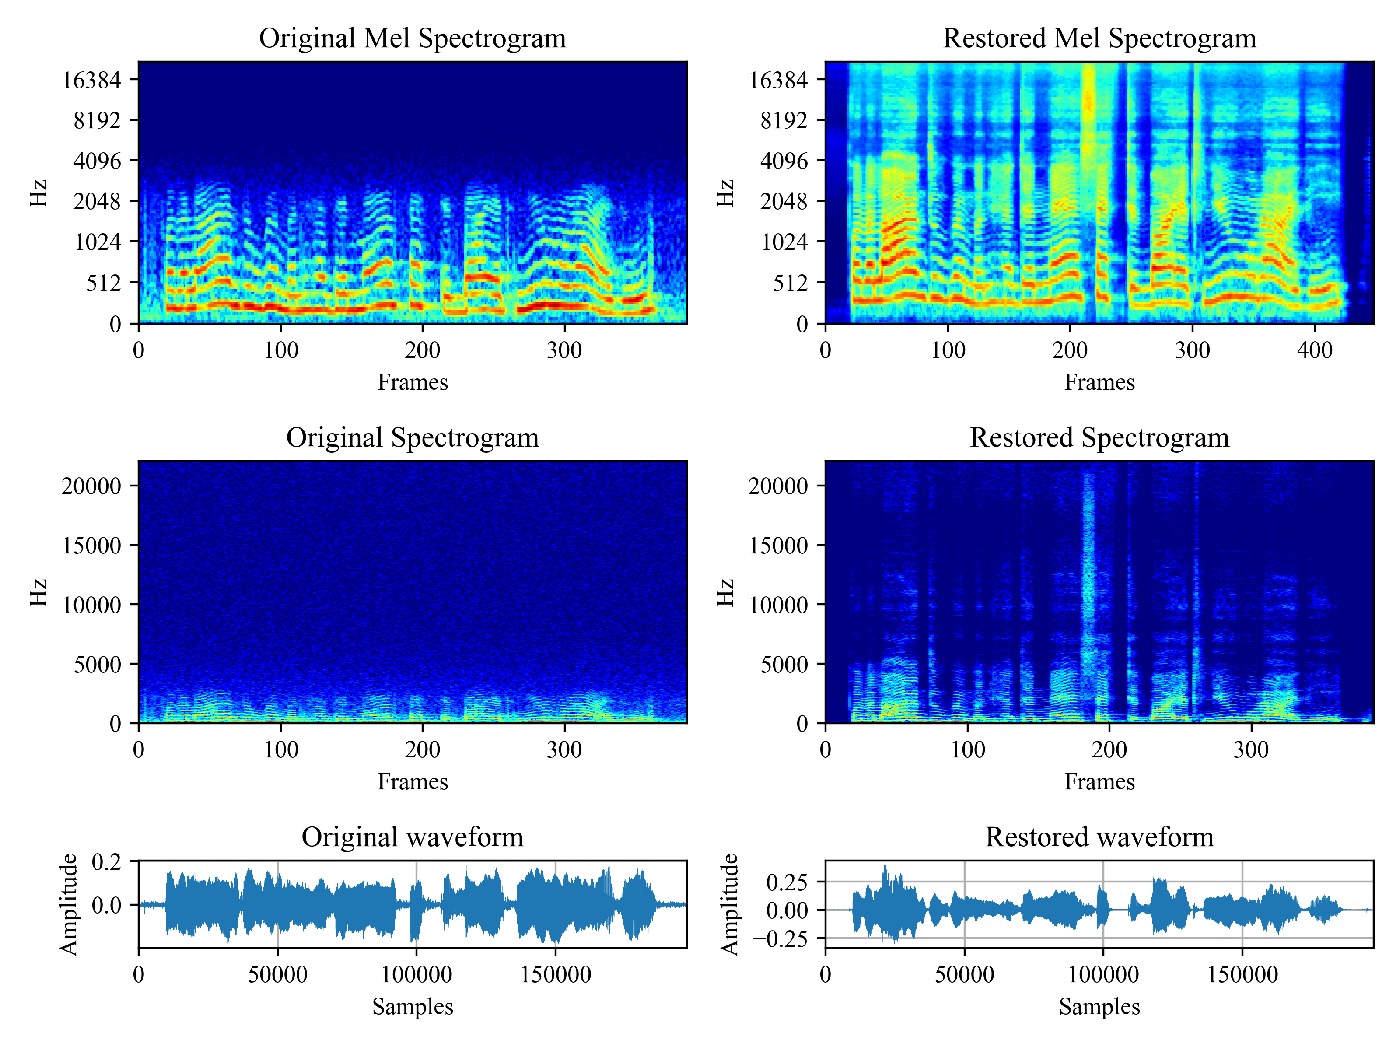Select the Restored Mel Spectrogram plot image
The image size is (1400, 1050).
[x=1099, y=192]
